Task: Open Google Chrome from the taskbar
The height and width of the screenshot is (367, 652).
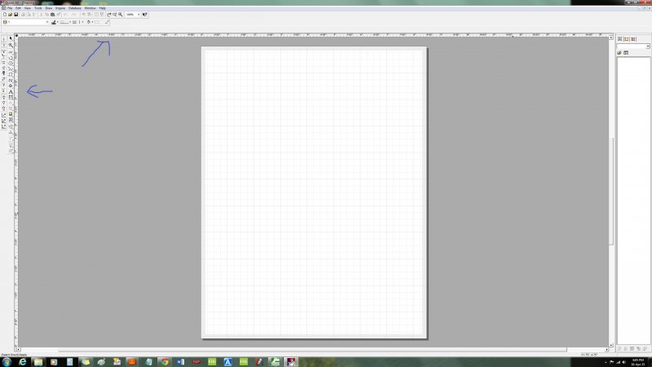Action: click(x=165, y=362)
